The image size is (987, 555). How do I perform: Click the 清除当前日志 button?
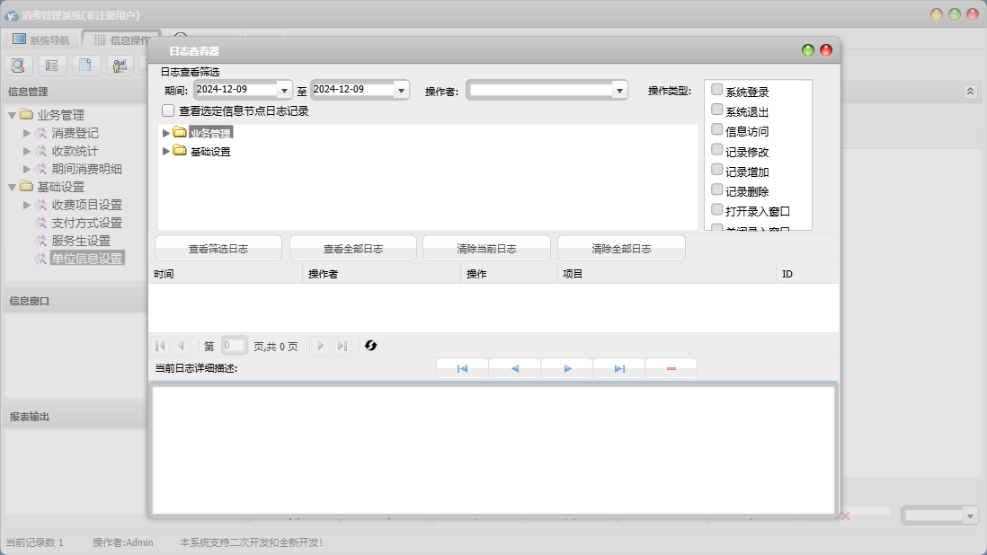(x=486, y=248)
